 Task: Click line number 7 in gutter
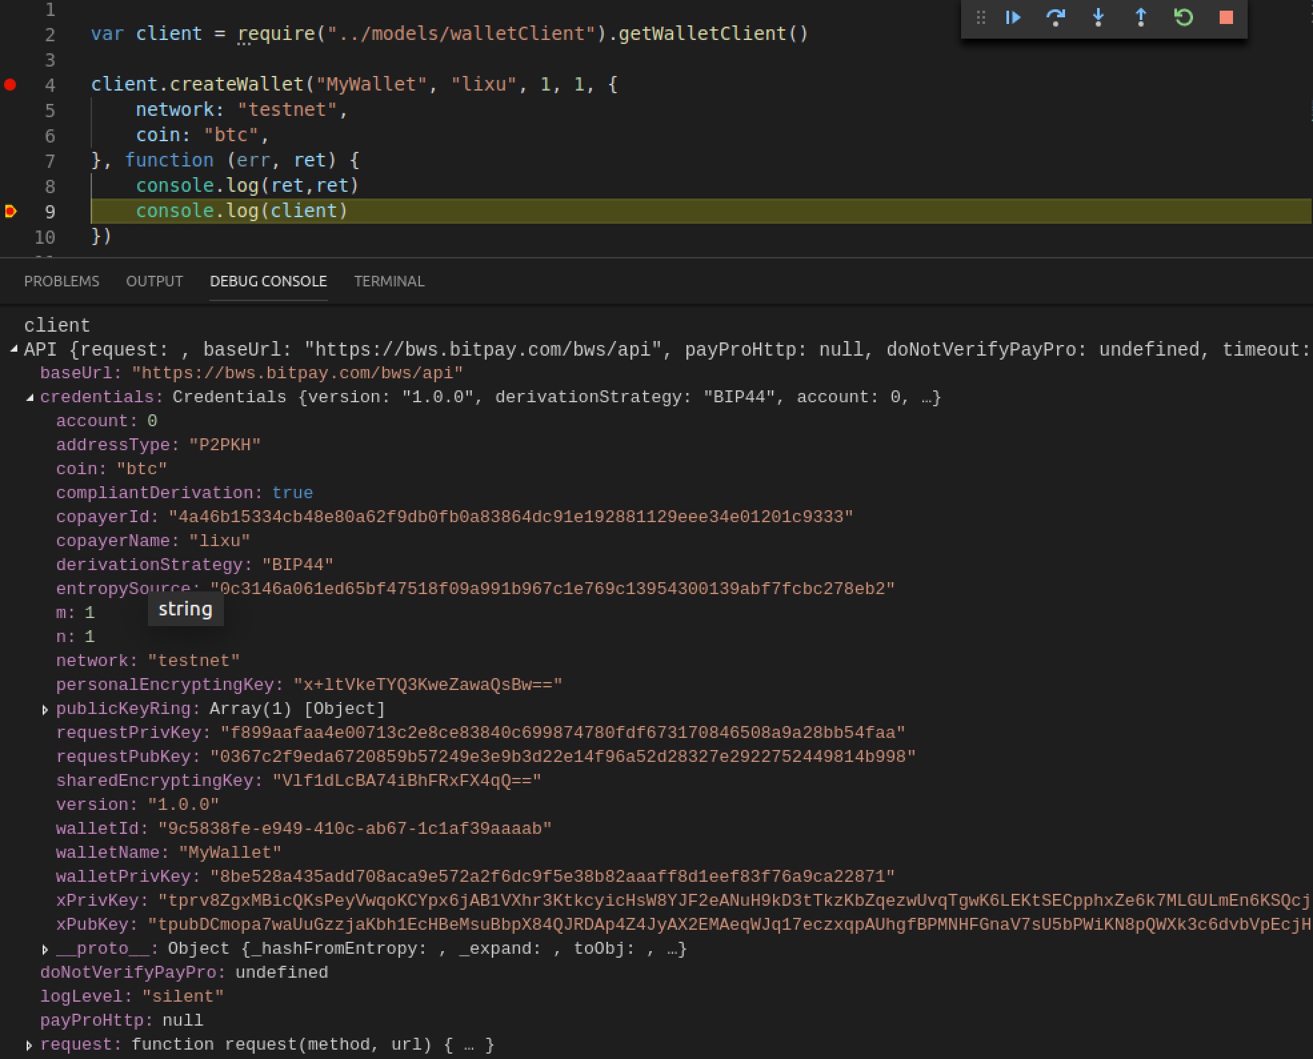click(50, 161)
